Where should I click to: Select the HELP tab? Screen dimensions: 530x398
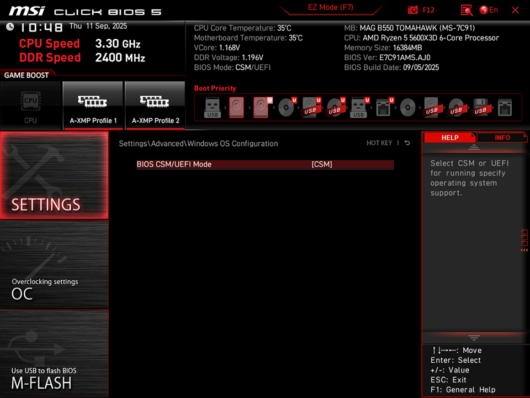[450, 137]
